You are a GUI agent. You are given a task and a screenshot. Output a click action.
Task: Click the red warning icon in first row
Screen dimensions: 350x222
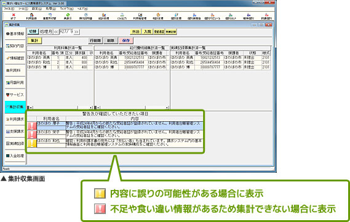tap(32, 125)
